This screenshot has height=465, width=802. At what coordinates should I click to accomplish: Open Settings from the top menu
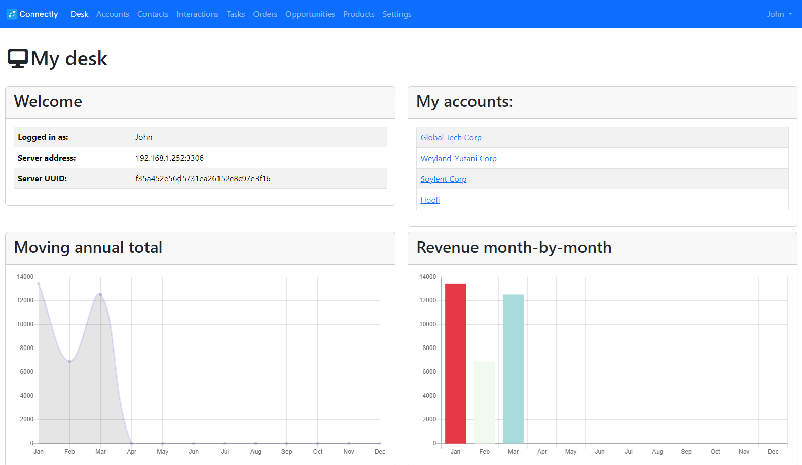(x=396, y=14)
